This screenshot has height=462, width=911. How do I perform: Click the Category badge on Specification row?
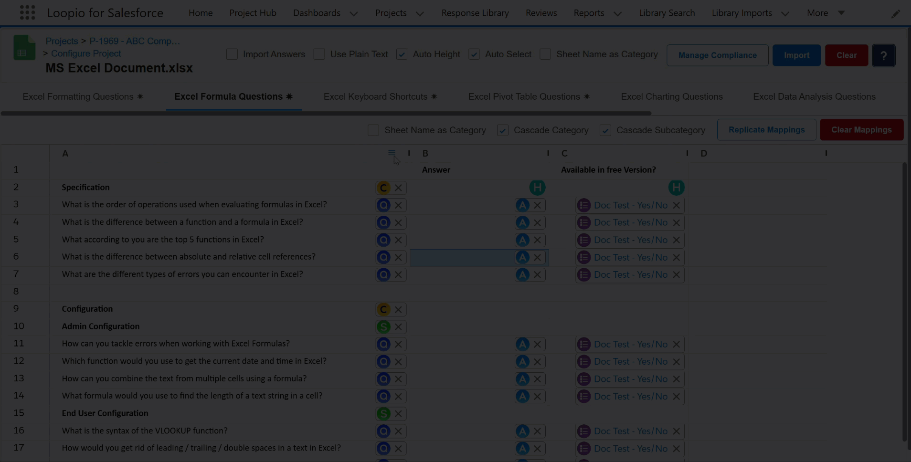tap(383, 188)
